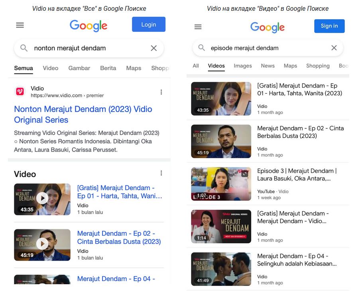Viewport: 362px width, 291px height.
Task: Click three-dot options beside Vidio result
Action: [161, 92]
